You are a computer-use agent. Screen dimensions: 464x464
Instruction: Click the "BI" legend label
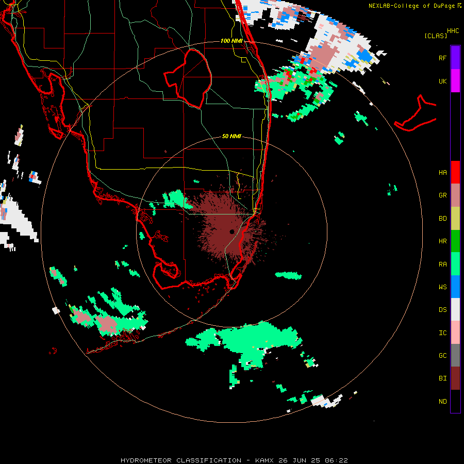pyautogui.click(x=442, y=378)
